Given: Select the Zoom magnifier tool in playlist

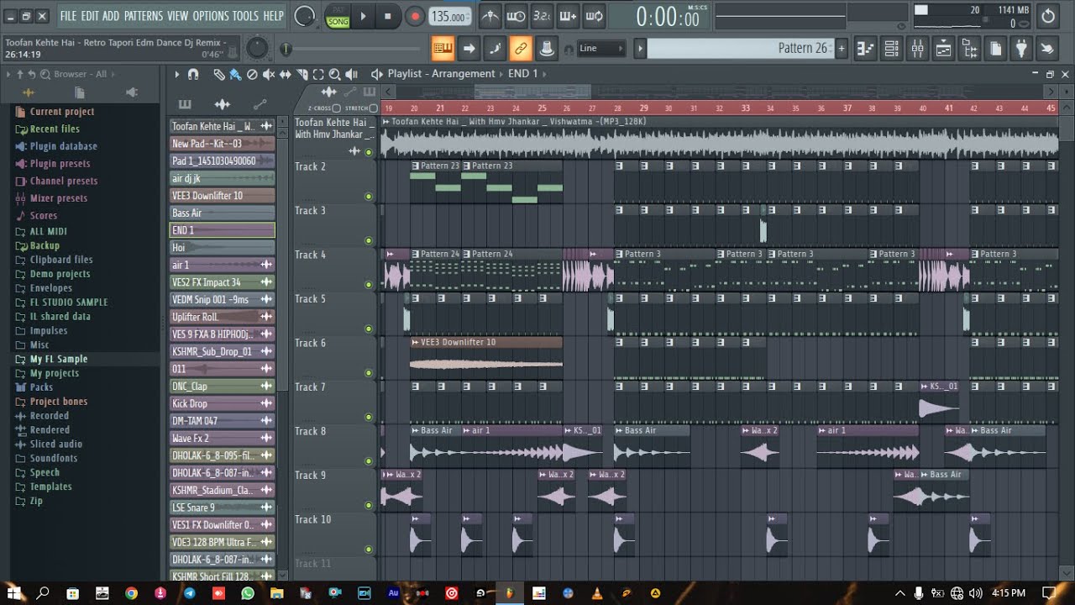Looking at the screenshot, I should tap(335, 74).
